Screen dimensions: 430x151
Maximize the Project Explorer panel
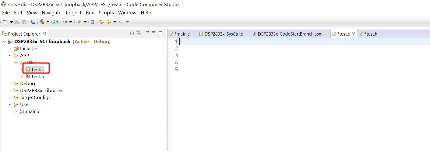tap(161, 33)
